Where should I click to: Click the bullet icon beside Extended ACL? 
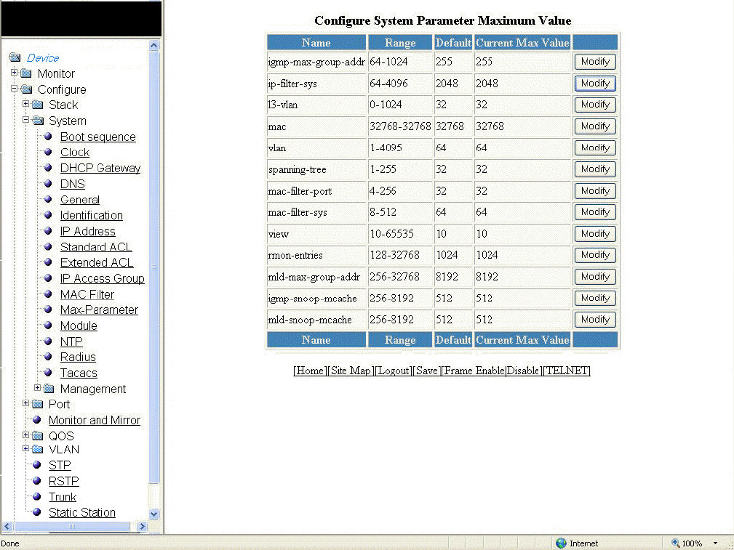click(48, 262)
